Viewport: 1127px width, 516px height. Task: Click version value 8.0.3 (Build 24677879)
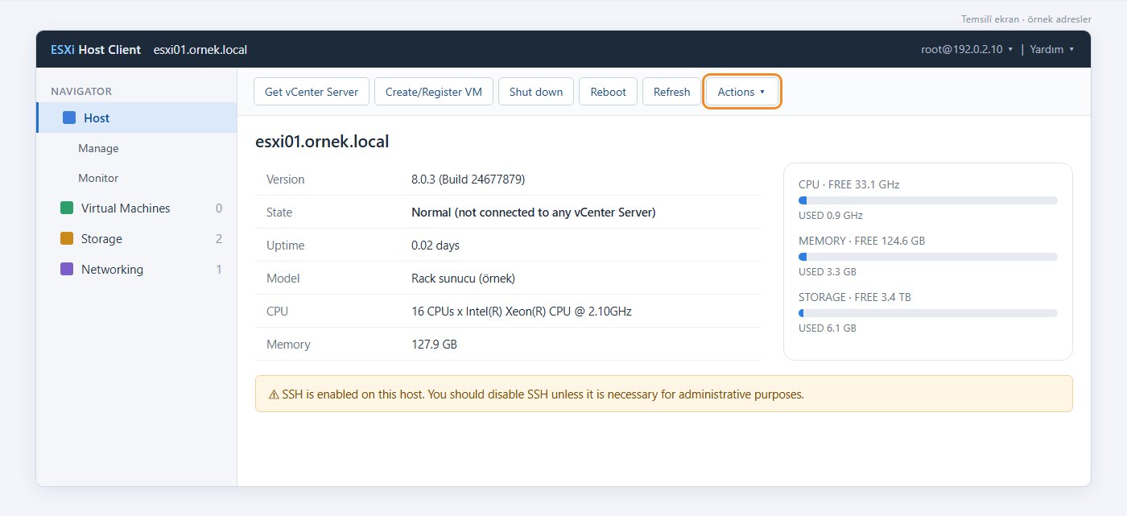coord(468,180)
